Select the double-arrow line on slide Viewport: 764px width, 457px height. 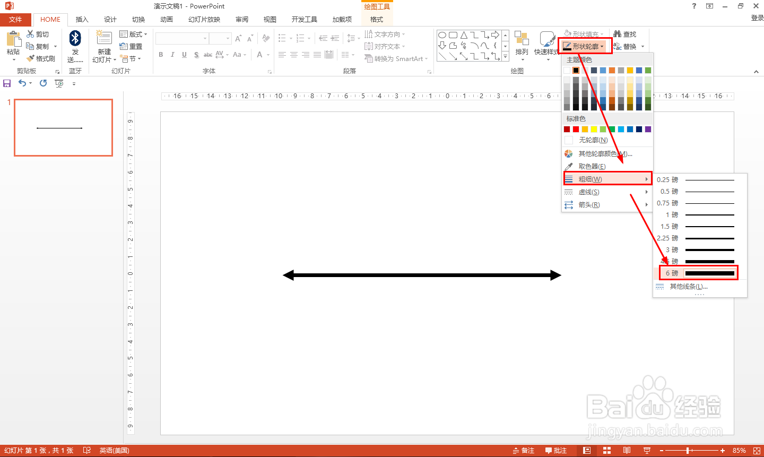pyautogui.click(x=422, y=275)
